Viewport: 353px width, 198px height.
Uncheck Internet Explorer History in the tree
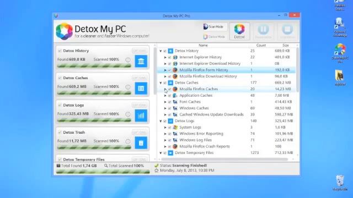pyautogui.click(x=169, y=57)
